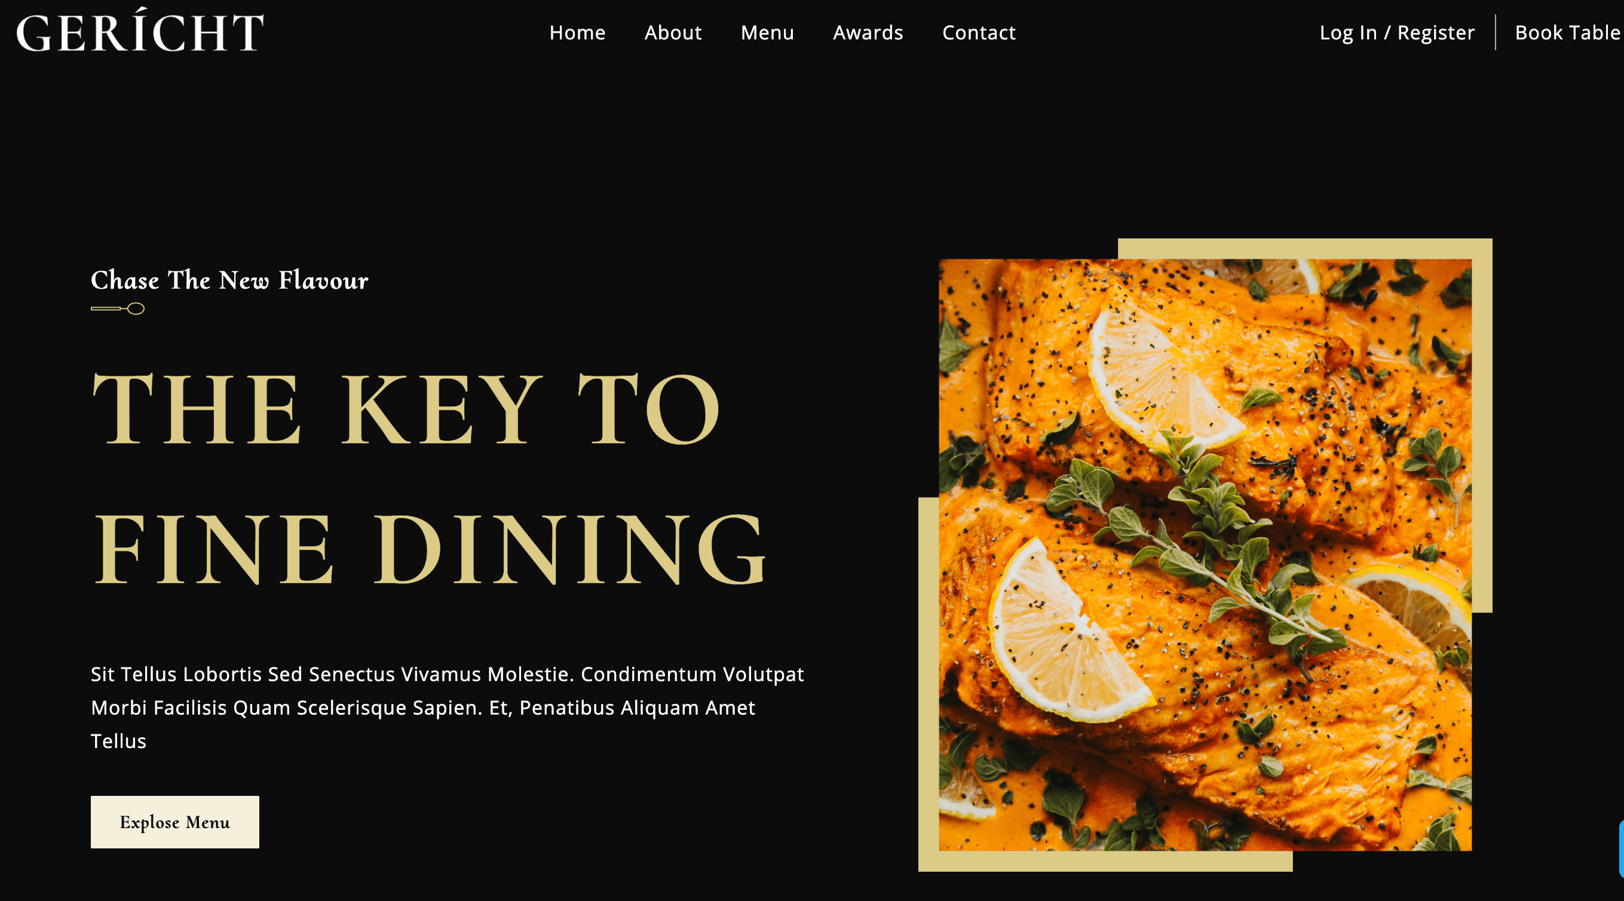Screen dimensions: 1624x901
Task: Click the Home navigation link
Action: 578,32
